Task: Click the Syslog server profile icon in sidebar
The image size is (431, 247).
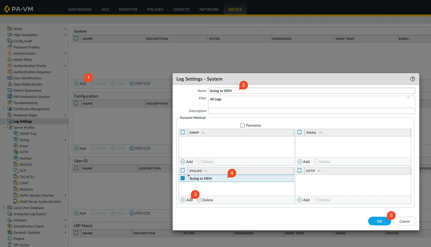Action: pos(16,140)
